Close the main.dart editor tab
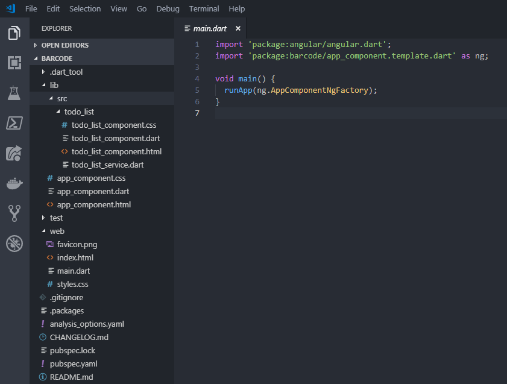The height and width of the screenshot is (384, 507). click(x=238, y=28)
